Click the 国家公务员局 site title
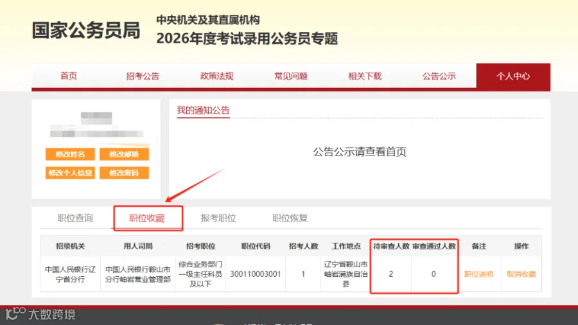The image size is (578, 325). click(x=86, y=30)
